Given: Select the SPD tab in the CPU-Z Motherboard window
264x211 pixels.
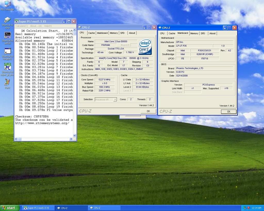Looking at the screenshot, I should pyautogui.click(x=203, y=33).
